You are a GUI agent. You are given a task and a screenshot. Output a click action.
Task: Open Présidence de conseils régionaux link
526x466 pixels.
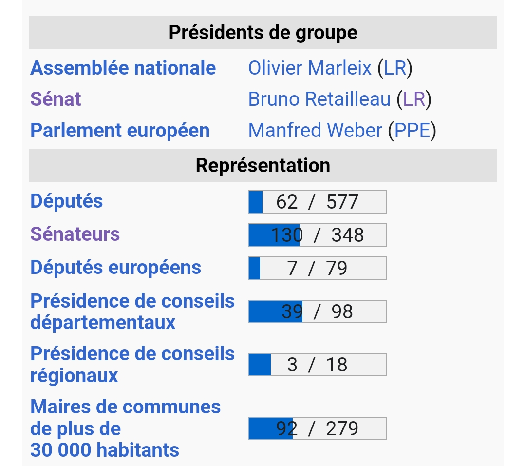pos(132,365)
